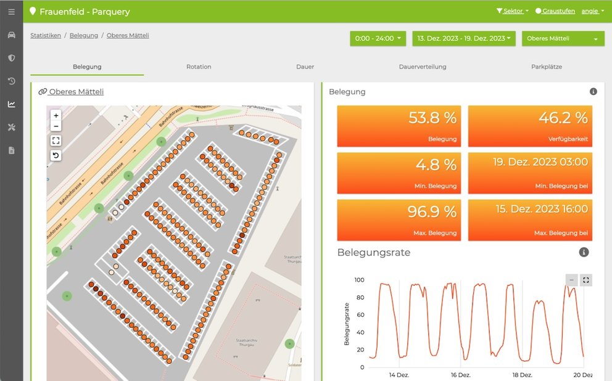The image size is (612, 381).
Task: Open the Belegungsrate chart options menu
Action: pos(571,280)
